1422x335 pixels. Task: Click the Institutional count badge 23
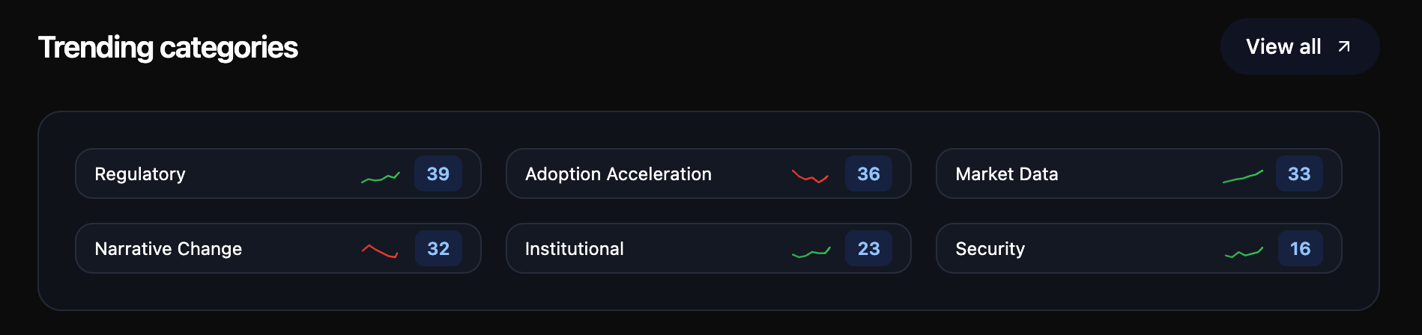[x=868, y=249]
